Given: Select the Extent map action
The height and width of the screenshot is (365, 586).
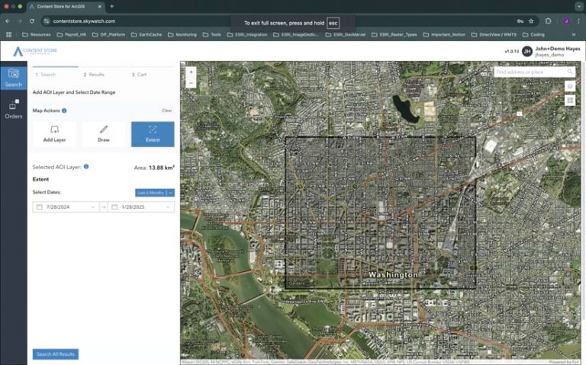Looking at the screenshot, I should tap(153, 134).
